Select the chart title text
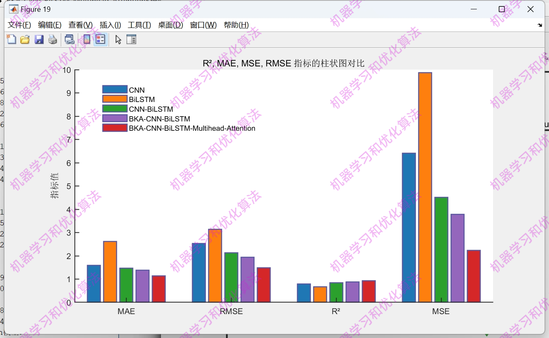The image size is (549, 338). [283, 64]
